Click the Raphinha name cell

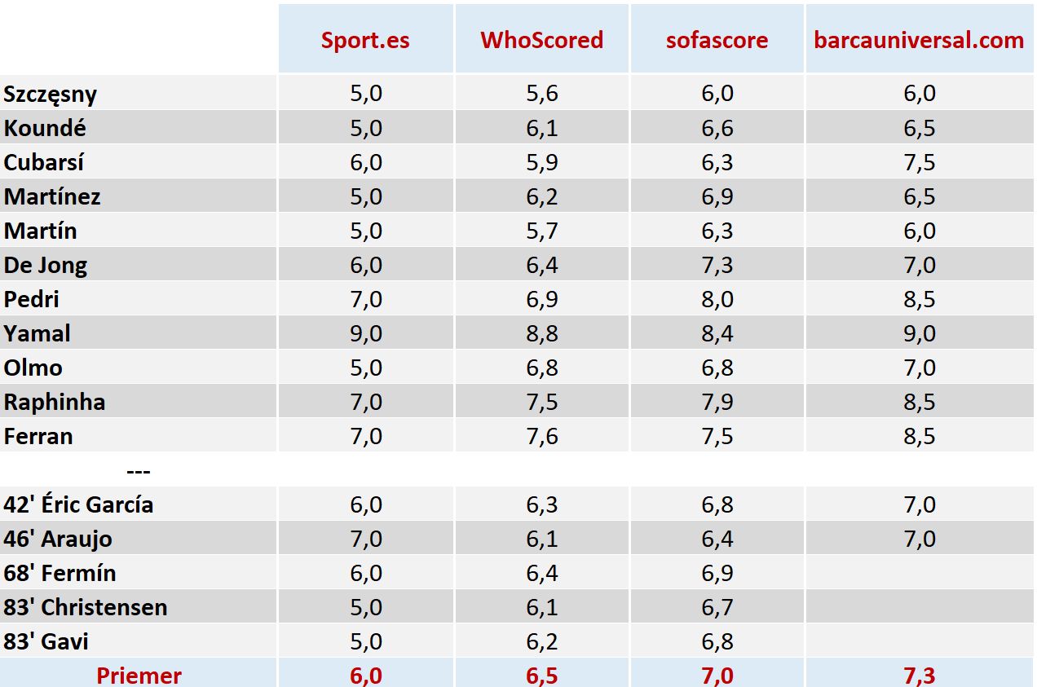coord(55,402)
